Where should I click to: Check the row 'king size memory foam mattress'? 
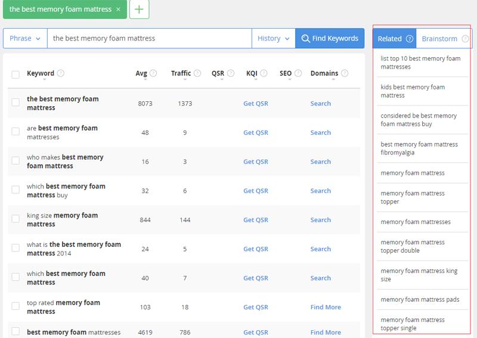coord(16,218)
